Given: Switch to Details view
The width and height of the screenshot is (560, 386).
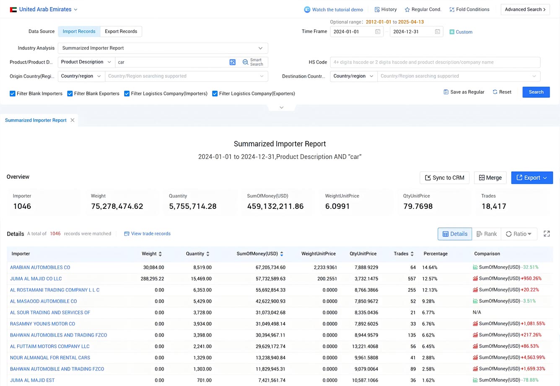Looking at the screenshot, I should coord(455,234).
